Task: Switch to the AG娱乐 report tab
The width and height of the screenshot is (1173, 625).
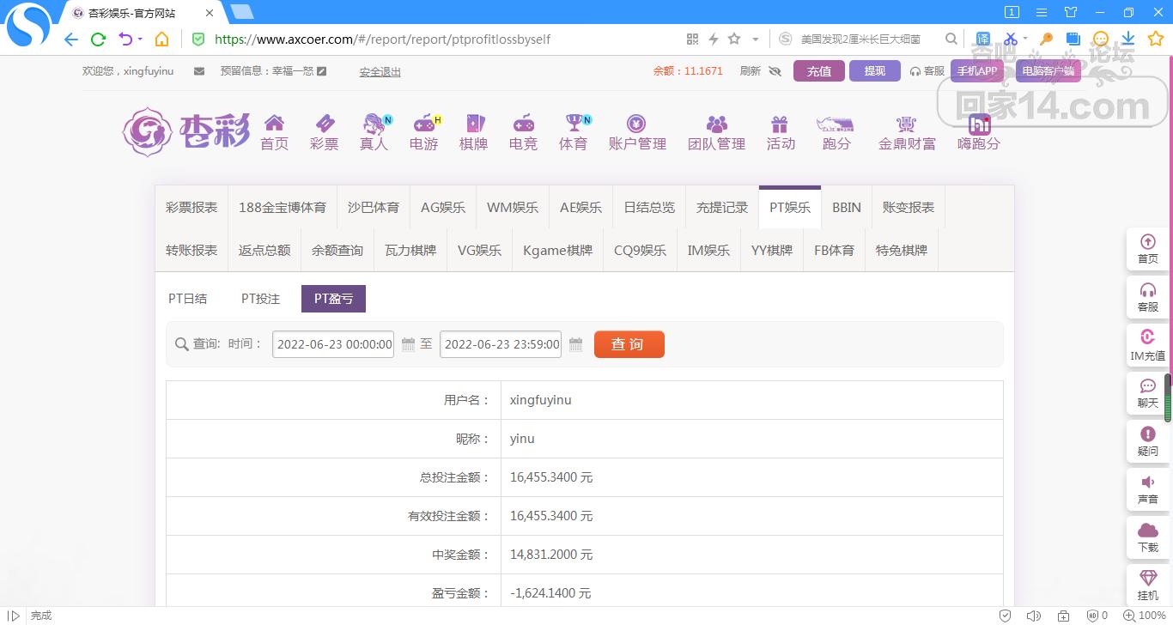Action: [x=443, y=208]
